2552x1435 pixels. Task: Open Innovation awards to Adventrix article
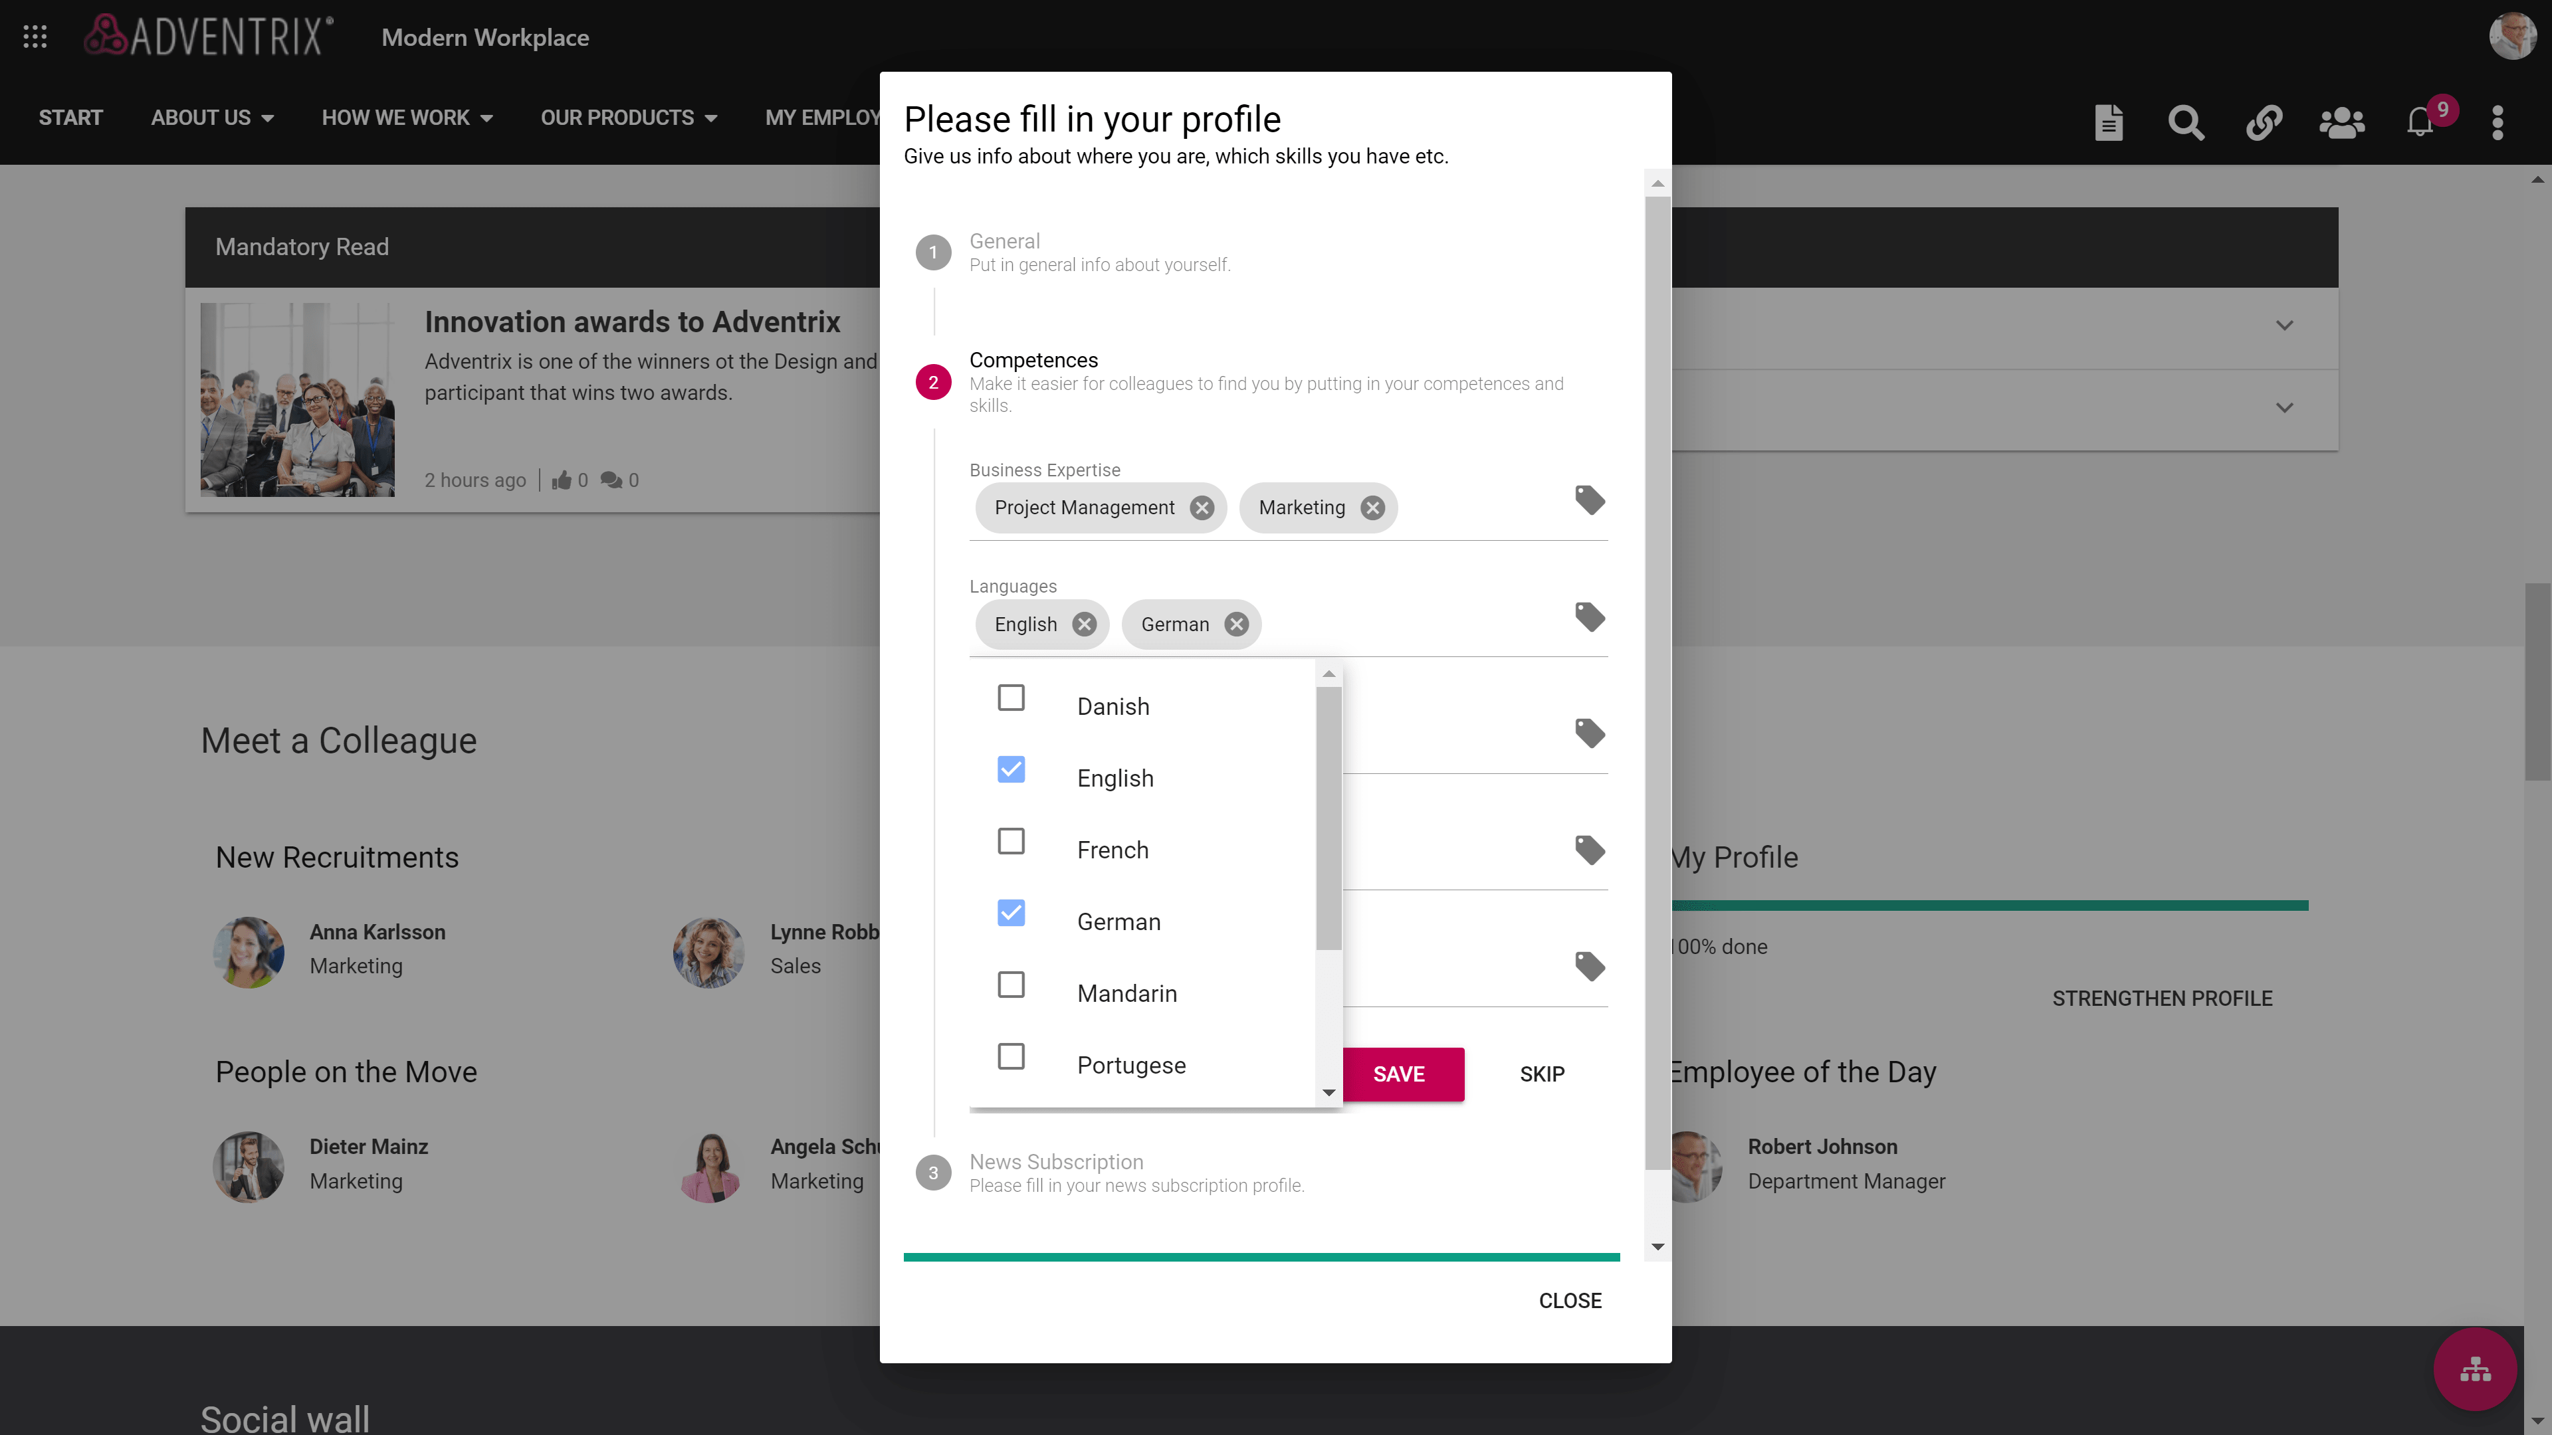click(632, 322)
